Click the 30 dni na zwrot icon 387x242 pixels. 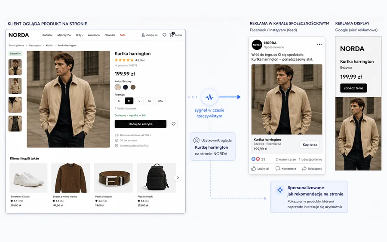117,141
